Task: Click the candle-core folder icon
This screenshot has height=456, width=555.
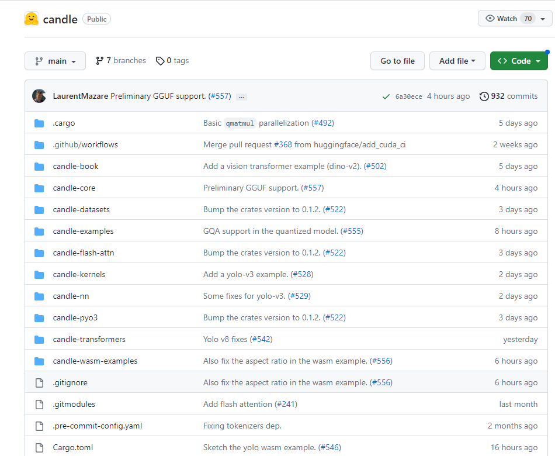Action: [39, 188]
